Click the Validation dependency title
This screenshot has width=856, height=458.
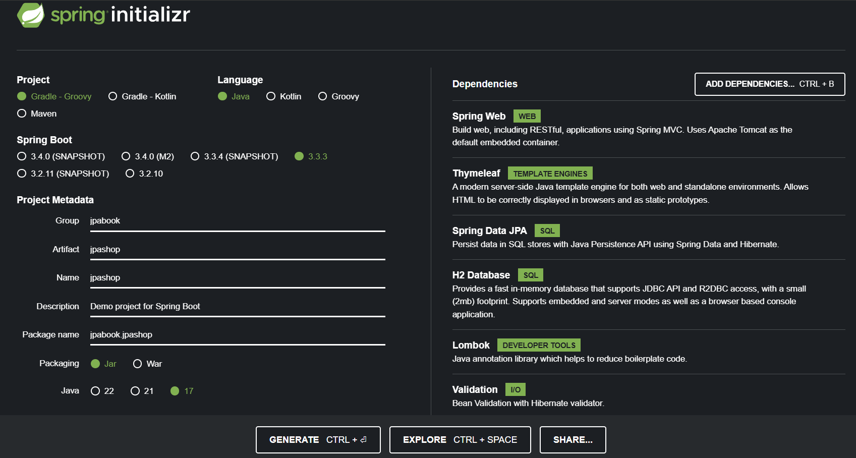(475, 390)
